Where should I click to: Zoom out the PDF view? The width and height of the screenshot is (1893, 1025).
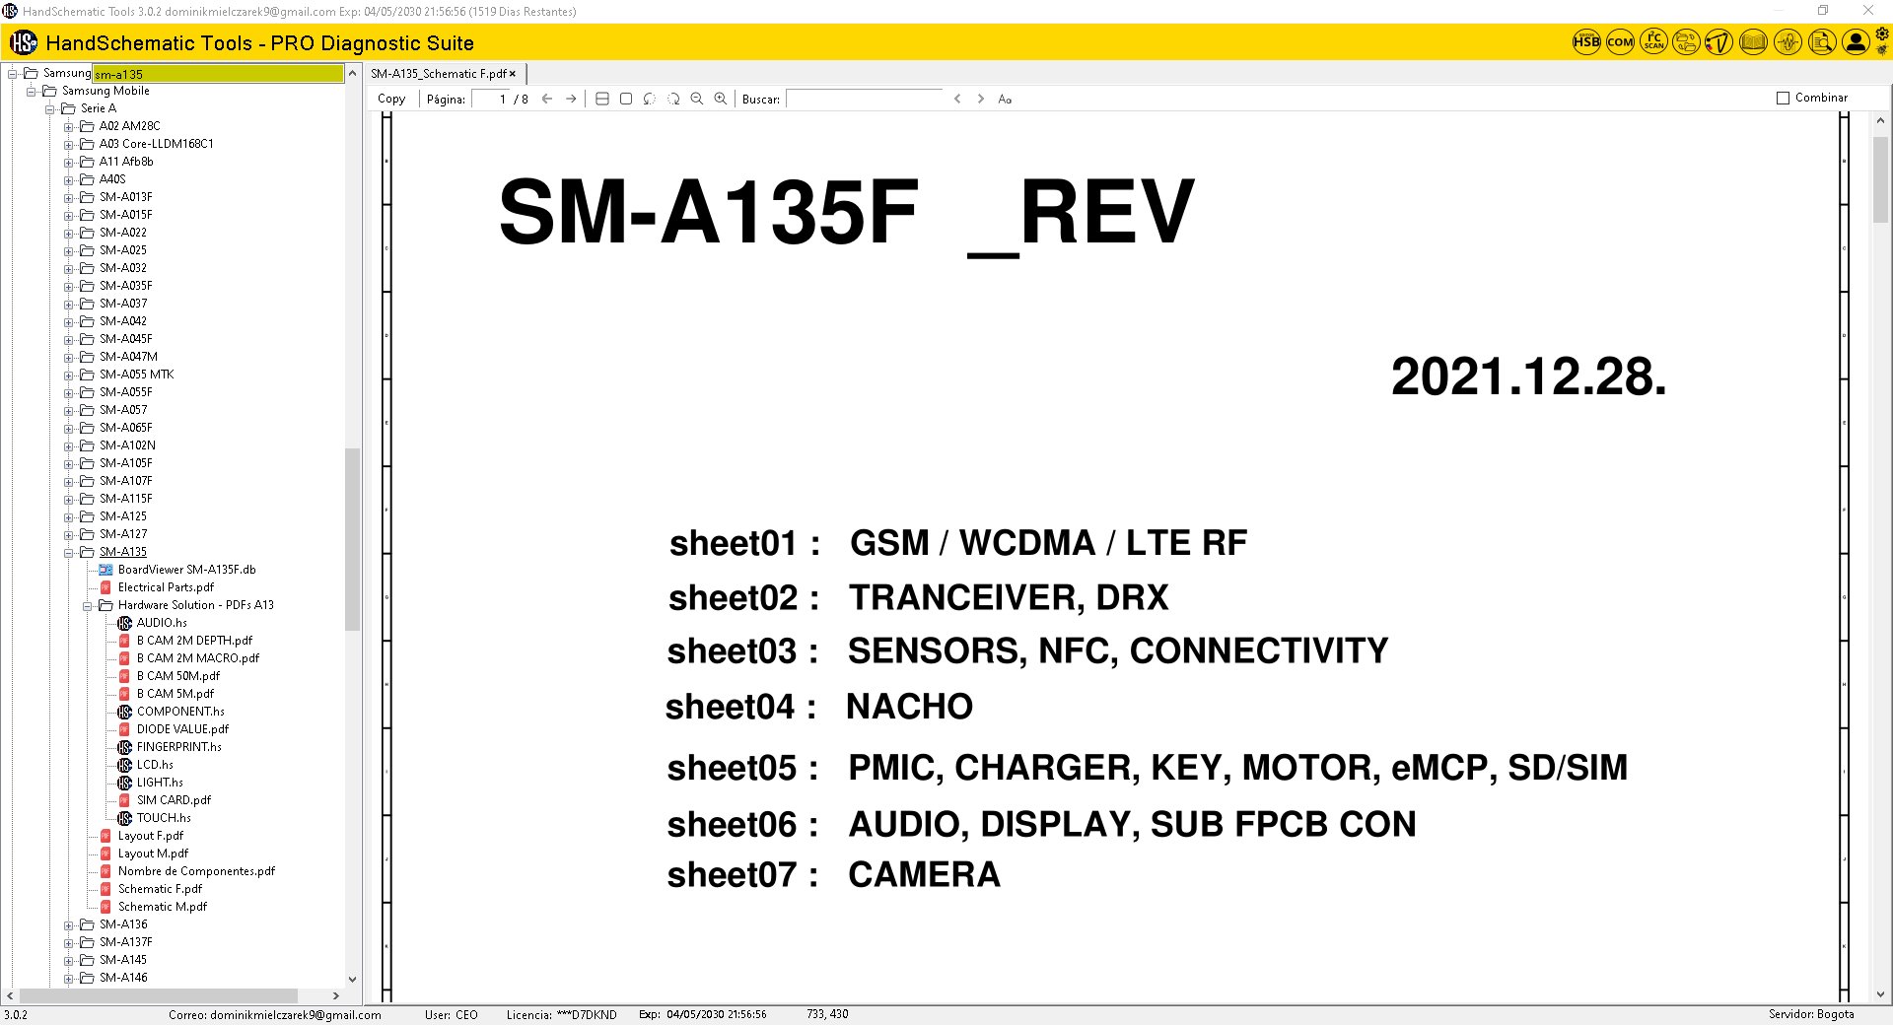(x=697, y=99)
